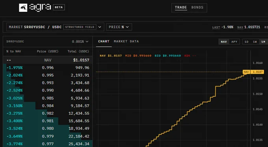The width and height of the screenshot is (268, 147).
Task: Click the NAV $1.0157 order book row
Action: point(48,60)
